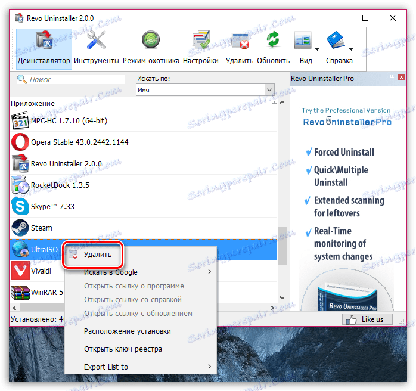Image resolution: width=416 pixels, height=391 pixels.
Task: Click the red Vivaldi icon
Action: 20,271
